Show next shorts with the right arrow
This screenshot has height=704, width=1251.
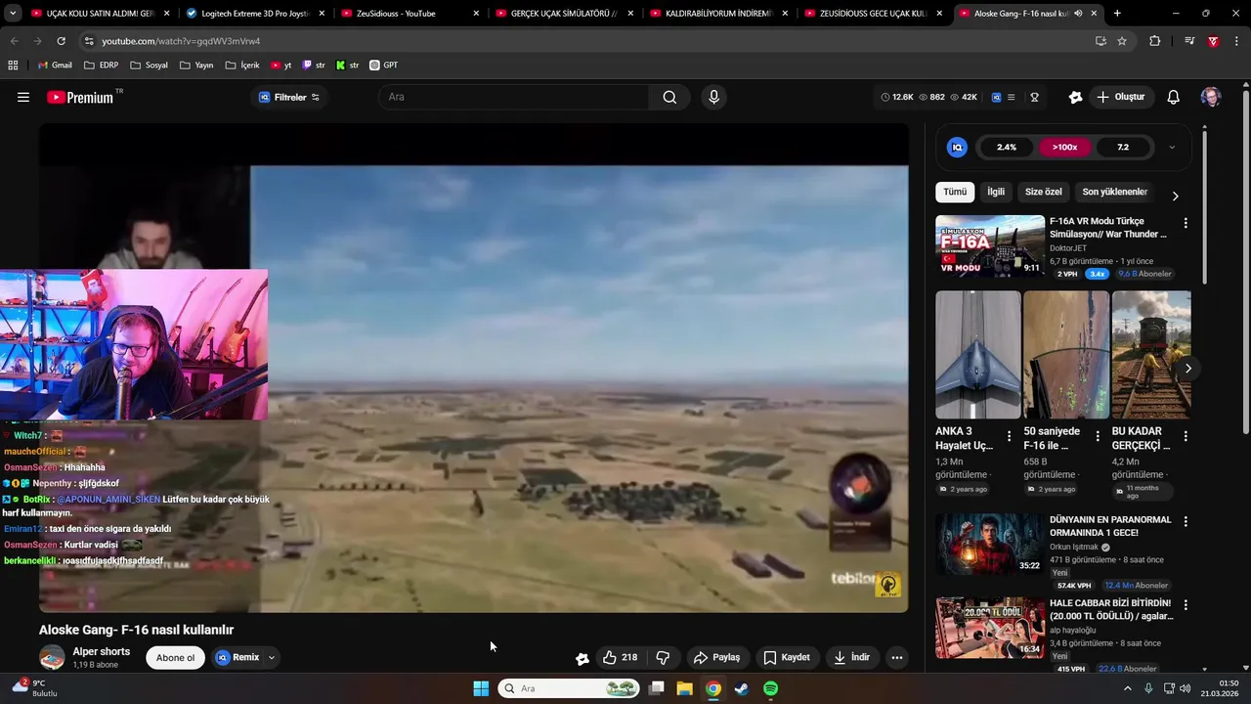1187,369
